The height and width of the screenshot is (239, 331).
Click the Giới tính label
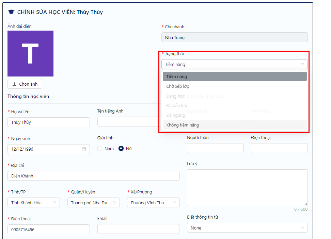(x=105, y=138)
